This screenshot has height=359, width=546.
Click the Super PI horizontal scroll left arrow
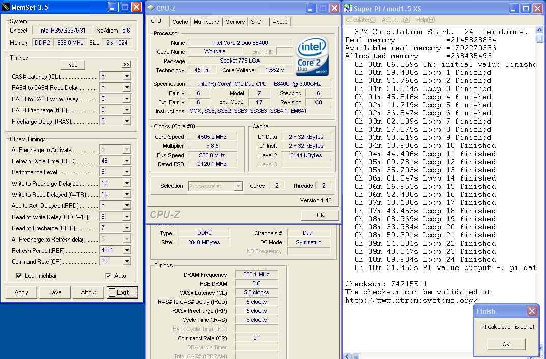coord(348,356)
